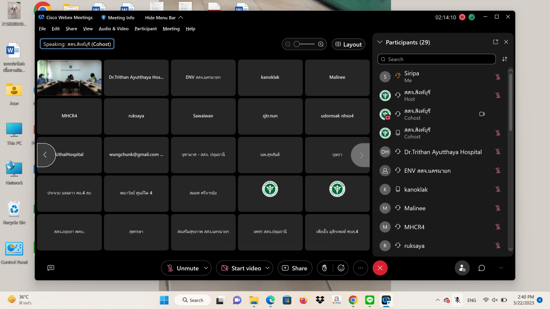550x309 pixels.
Task: Open Dropbox in the taskbar
Action: coord(320,300)
